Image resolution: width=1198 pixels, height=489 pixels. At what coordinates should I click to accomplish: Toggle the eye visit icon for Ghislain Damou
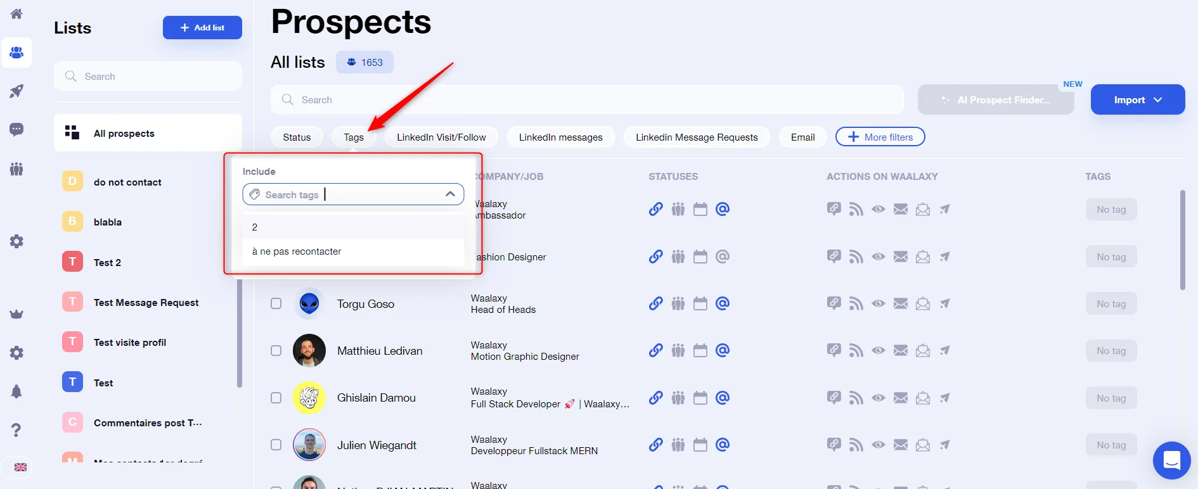pos(879,398)
